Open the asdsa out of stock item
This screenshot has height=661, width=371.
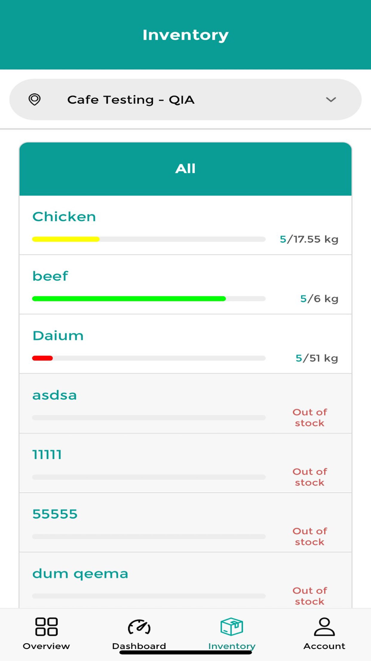[185, 404]
